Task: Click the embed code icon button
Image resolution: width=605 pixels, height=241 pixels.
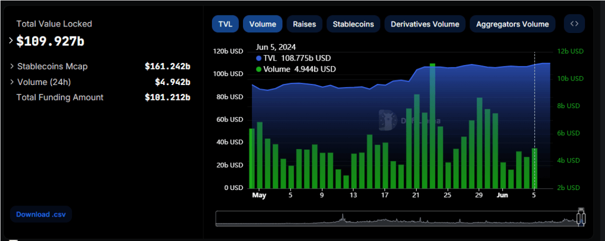Action: click(574, 23)
